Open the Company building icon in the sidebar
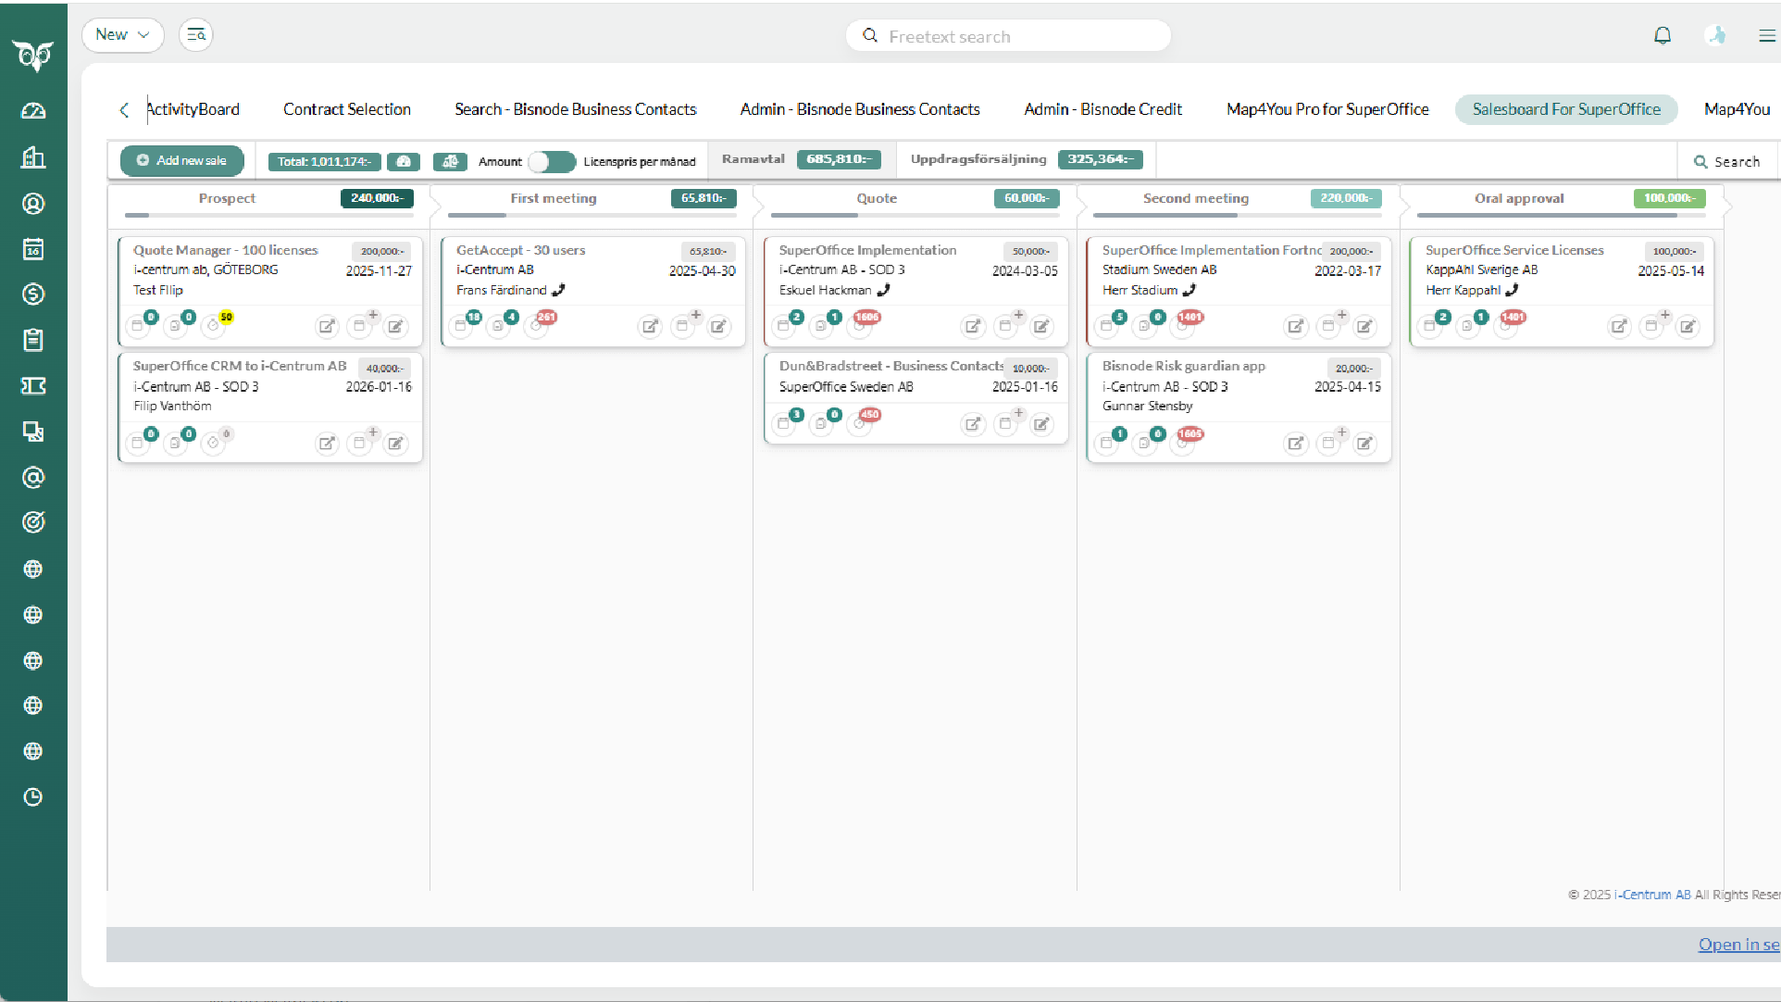The image size is (1781, 1002). coord(33,157)
